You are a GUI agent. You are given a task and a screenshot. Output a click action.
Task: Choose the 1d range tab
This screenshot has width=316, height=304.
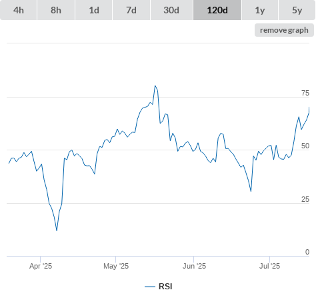tap(94, 10)
